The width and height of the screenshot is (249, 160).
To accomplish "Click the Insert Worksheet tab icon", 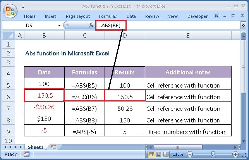I will (x=53, y=147).
